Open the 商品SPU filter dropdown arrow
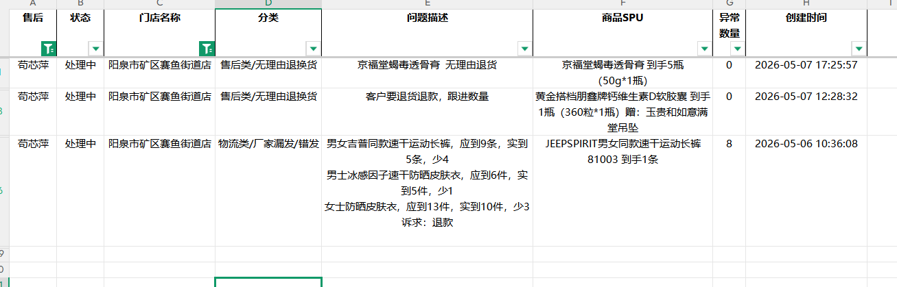The height and width of the screenshot is (287, 897). (703, 48)
